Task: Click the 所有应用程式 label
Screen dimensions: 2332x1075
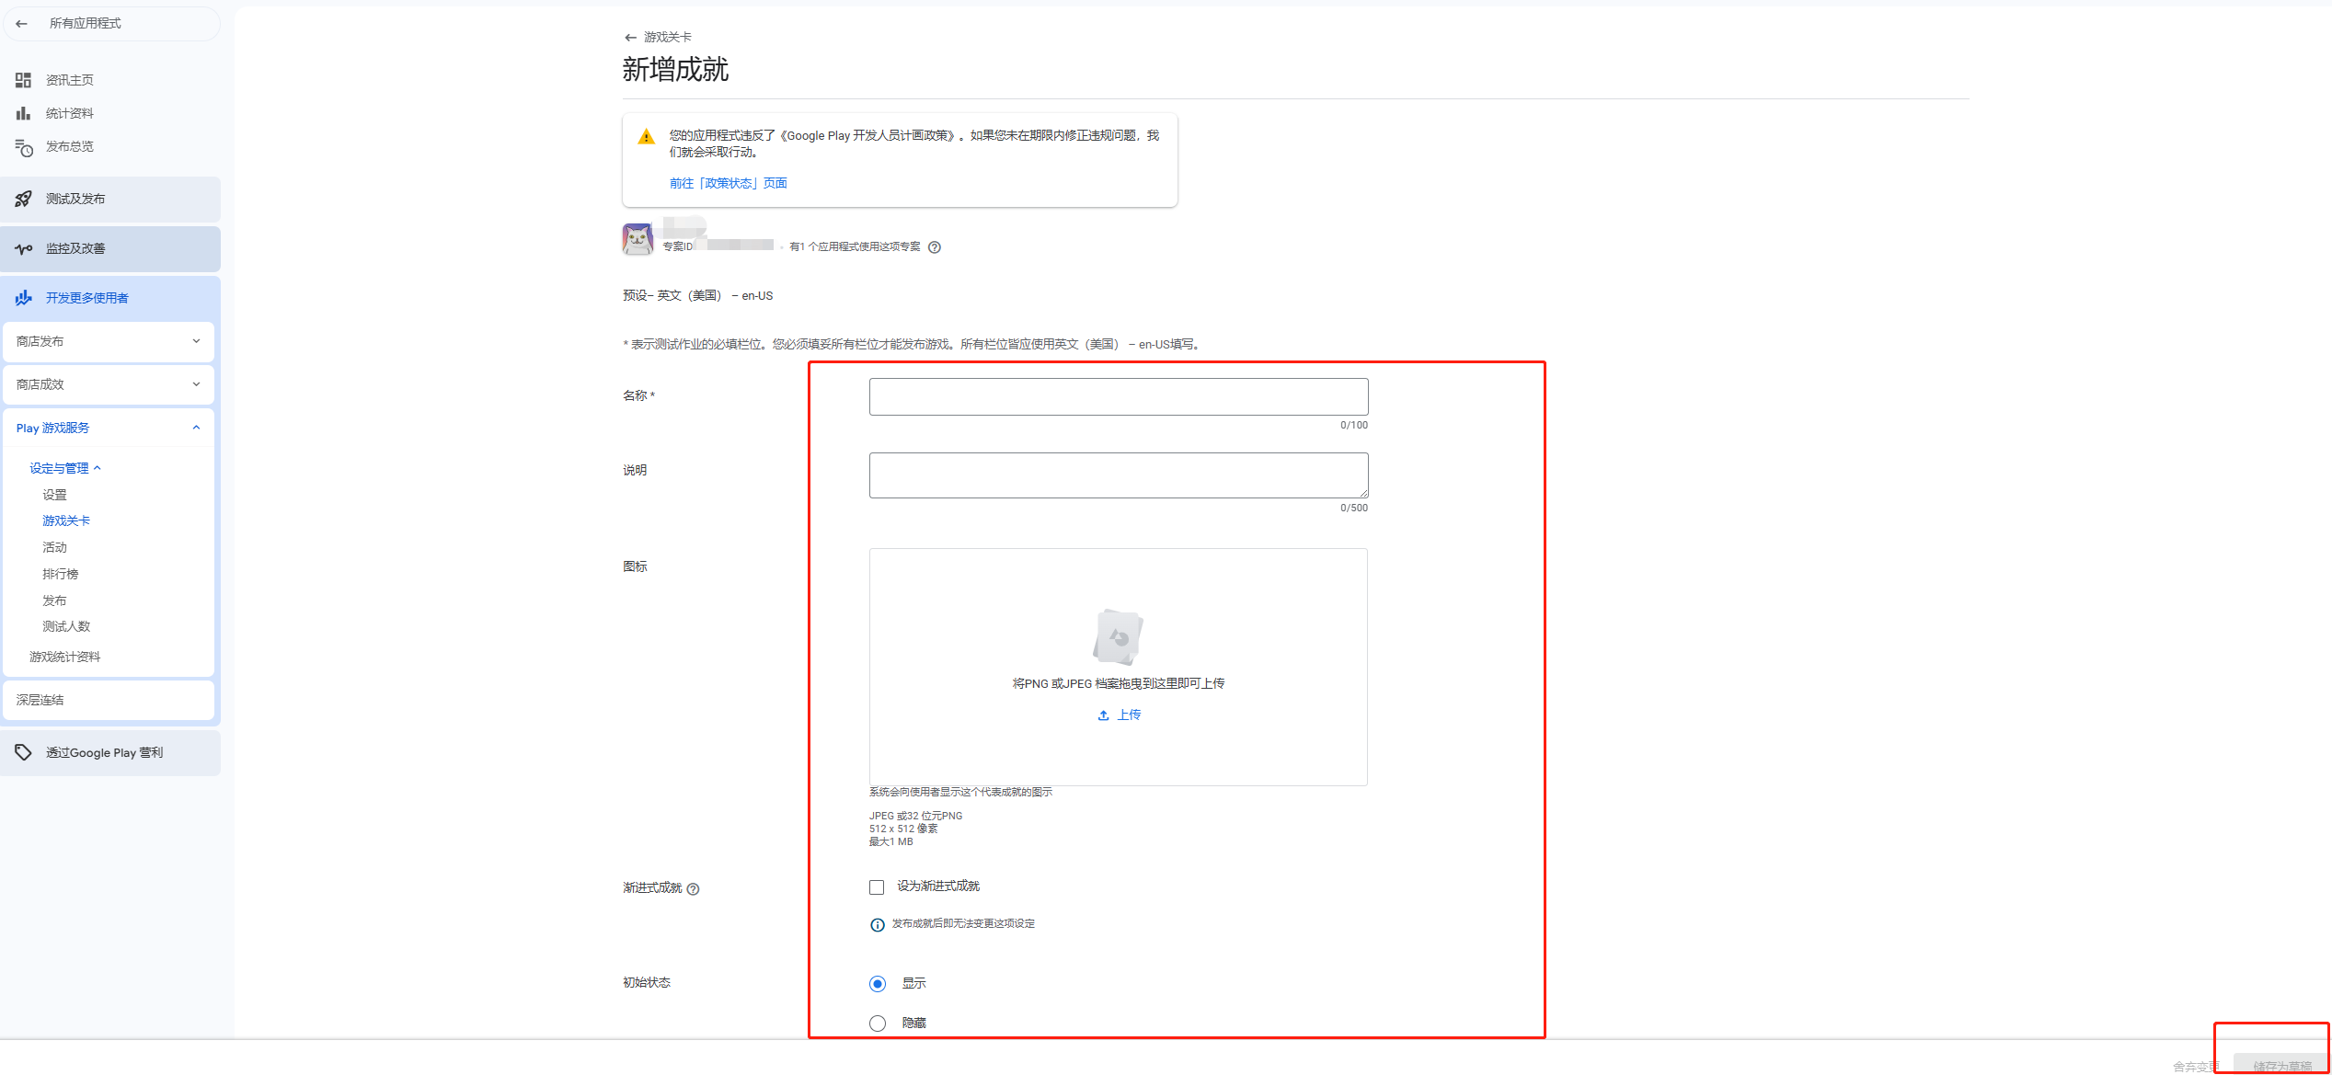Action: coord(86,23)
